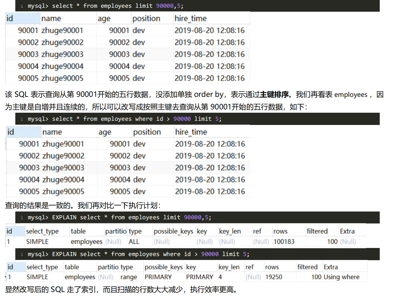Click the 'id' column header in second result table
Screen dimensions: 397x300
click(24, 132)
